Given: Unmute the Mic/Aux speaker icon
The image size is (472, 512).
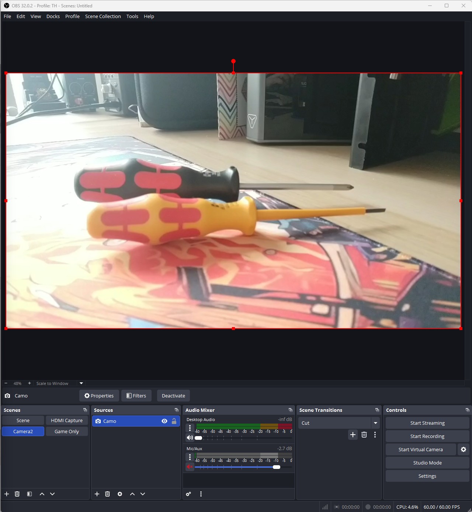Looking at the screenshot, I should tap(190, 467).
